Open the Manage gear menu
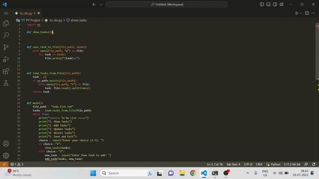The width and height of the screenshot is (319, 179). tap(6, 156)
